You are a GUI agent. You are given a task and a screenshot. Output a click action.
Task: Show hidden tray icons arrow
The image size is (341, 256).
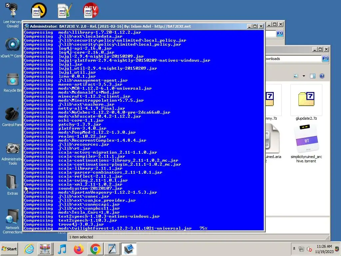pyautogui.click(x=294, y=249)
